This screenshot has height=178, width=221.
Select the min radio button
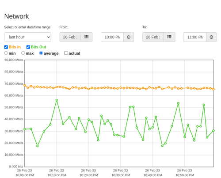pos(6,53)
